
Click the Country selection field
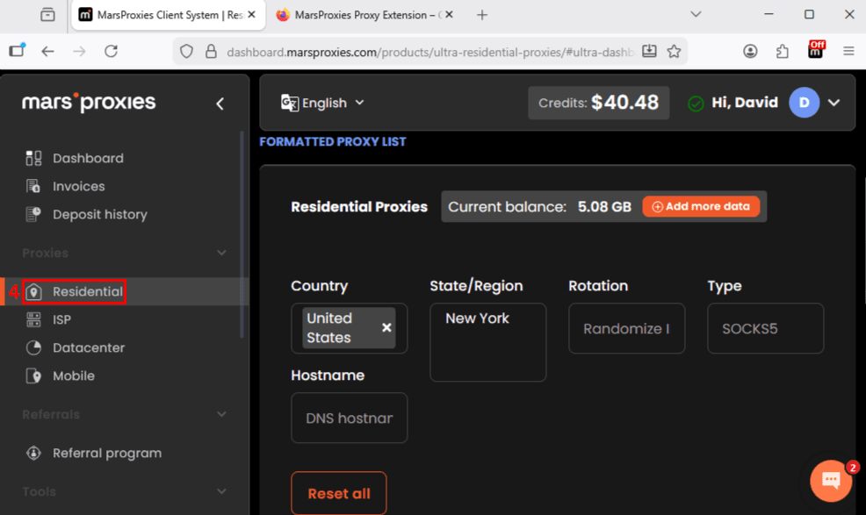pos(349,328)
